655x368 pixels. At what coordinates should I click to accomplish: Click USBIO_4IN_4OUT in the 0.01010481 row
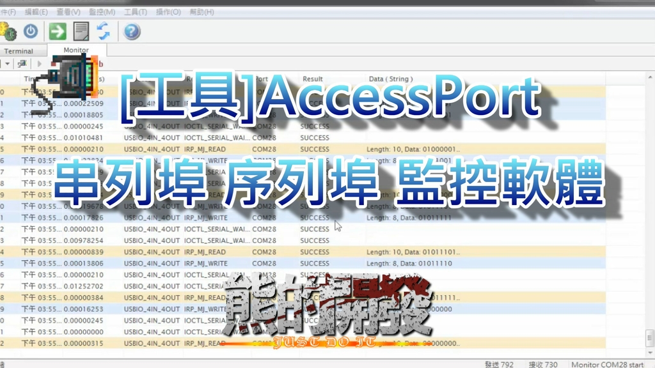point(152,138)
